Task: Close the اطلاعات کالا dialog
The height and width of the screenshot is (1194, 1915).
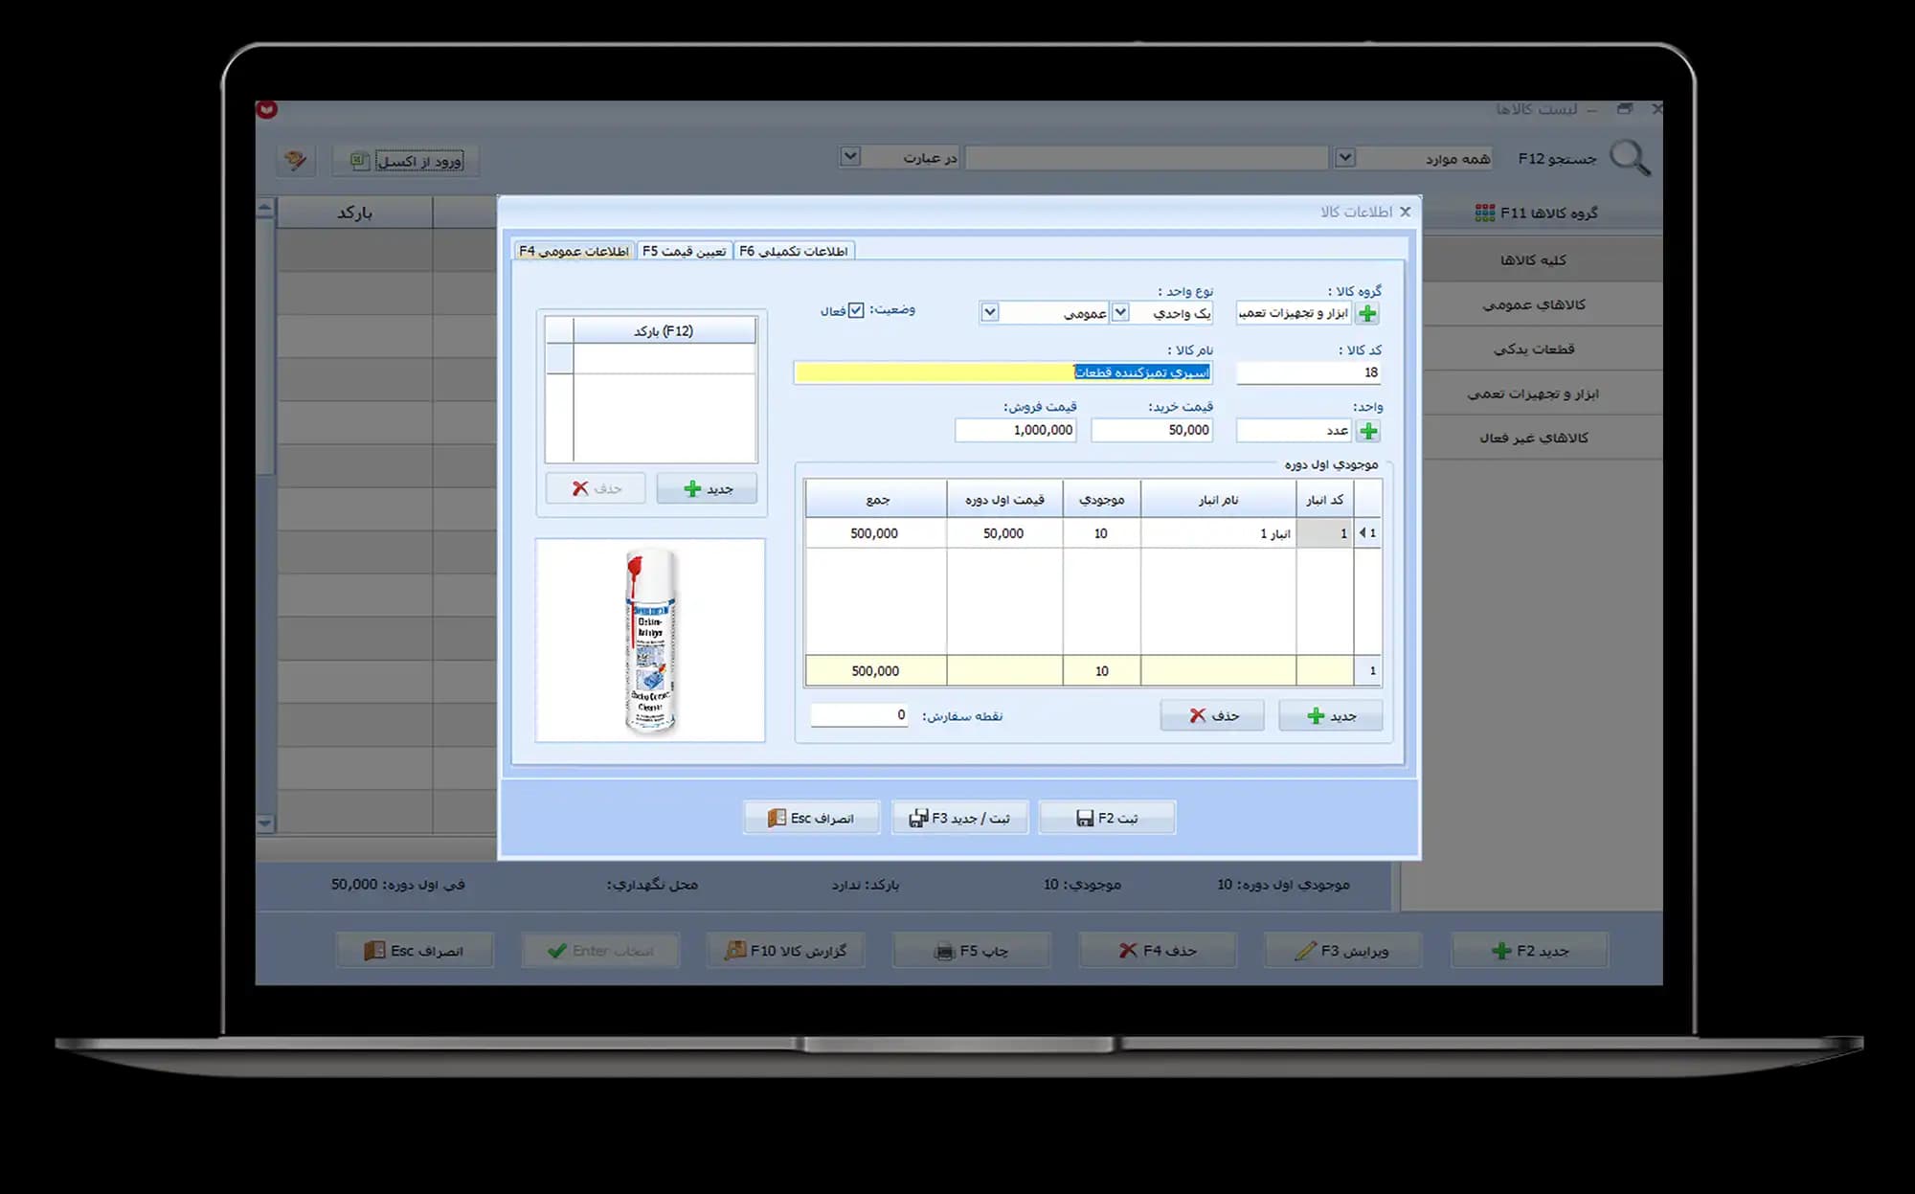Action: pyautogui.click(x=1405, y=212)
